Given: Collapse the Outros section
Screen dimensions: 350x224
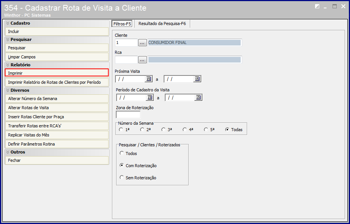Looking at the screenshot, I should [x=8, y=152].
